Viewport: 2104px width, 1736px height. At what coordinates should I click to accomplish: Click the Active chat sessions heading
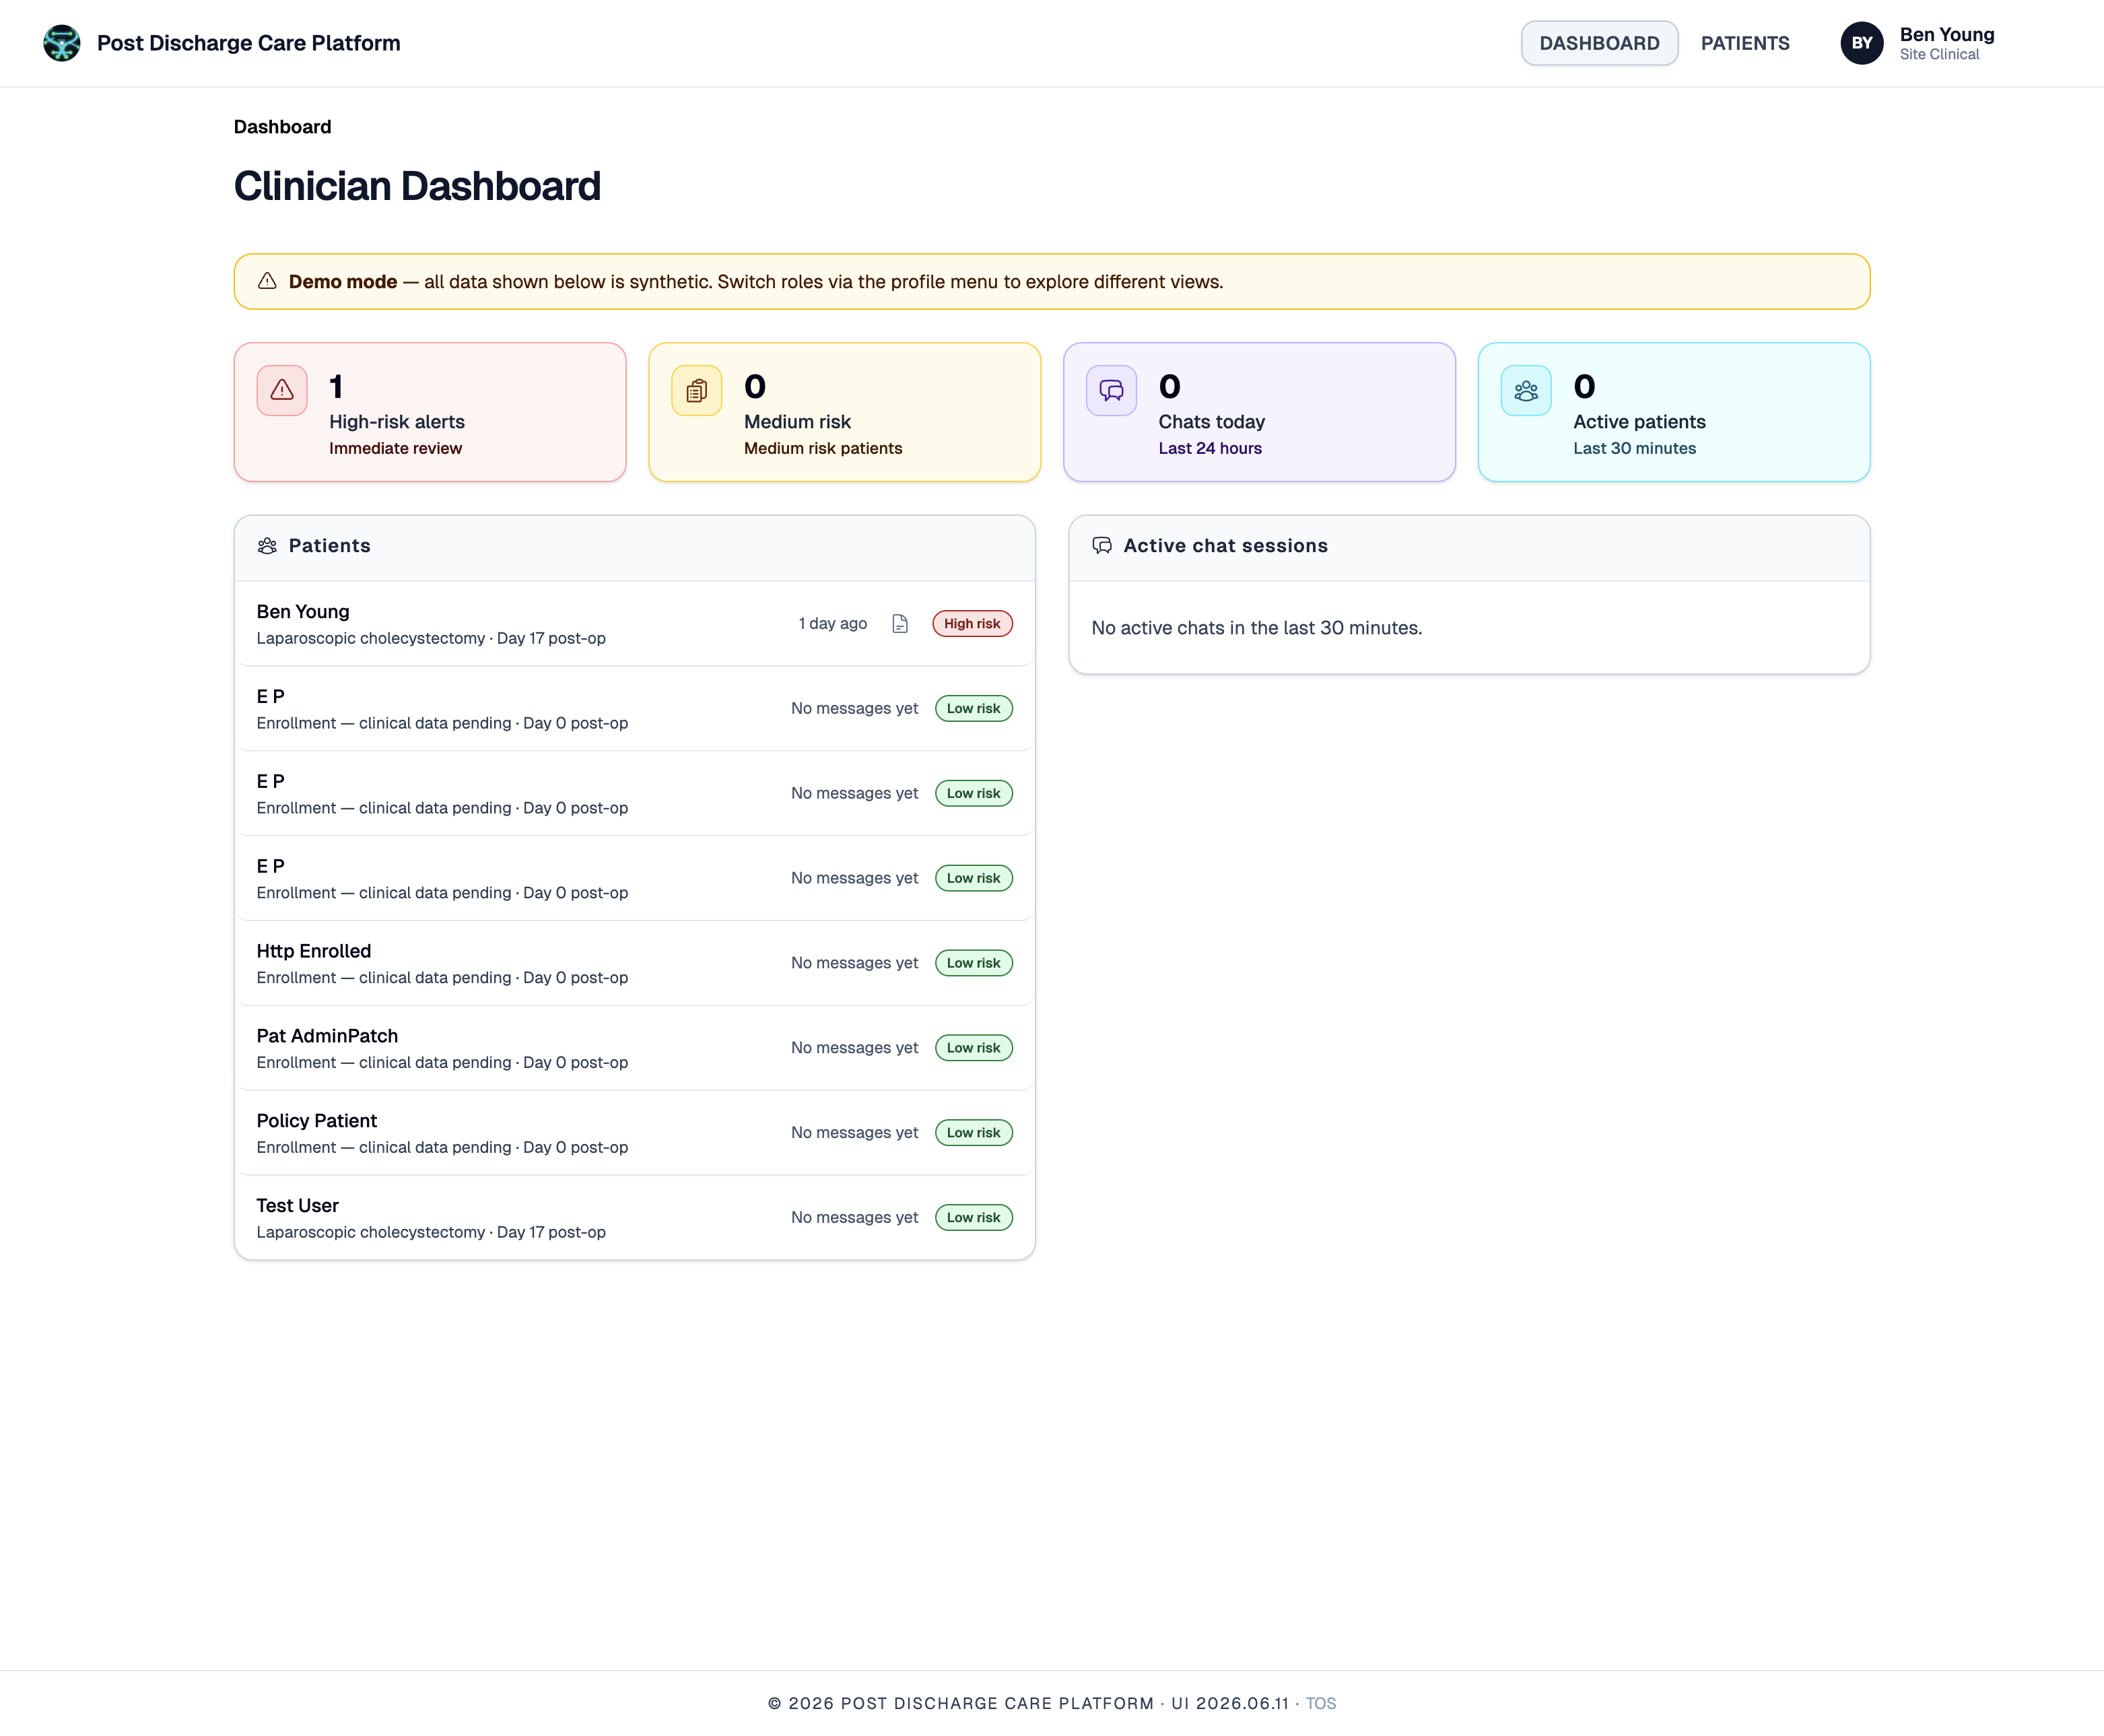(1225, 546)
